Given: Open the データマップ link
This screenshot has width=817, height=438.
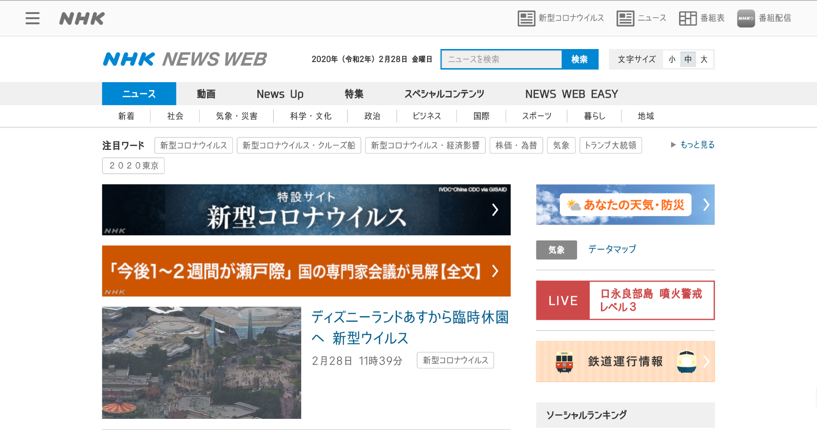Looking at the screenshot, I should [612, 249].
